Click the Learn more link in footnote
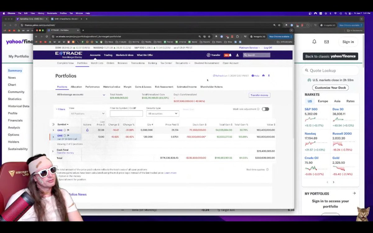This screenshot has width=373, height=233. (x=170, y=173)
